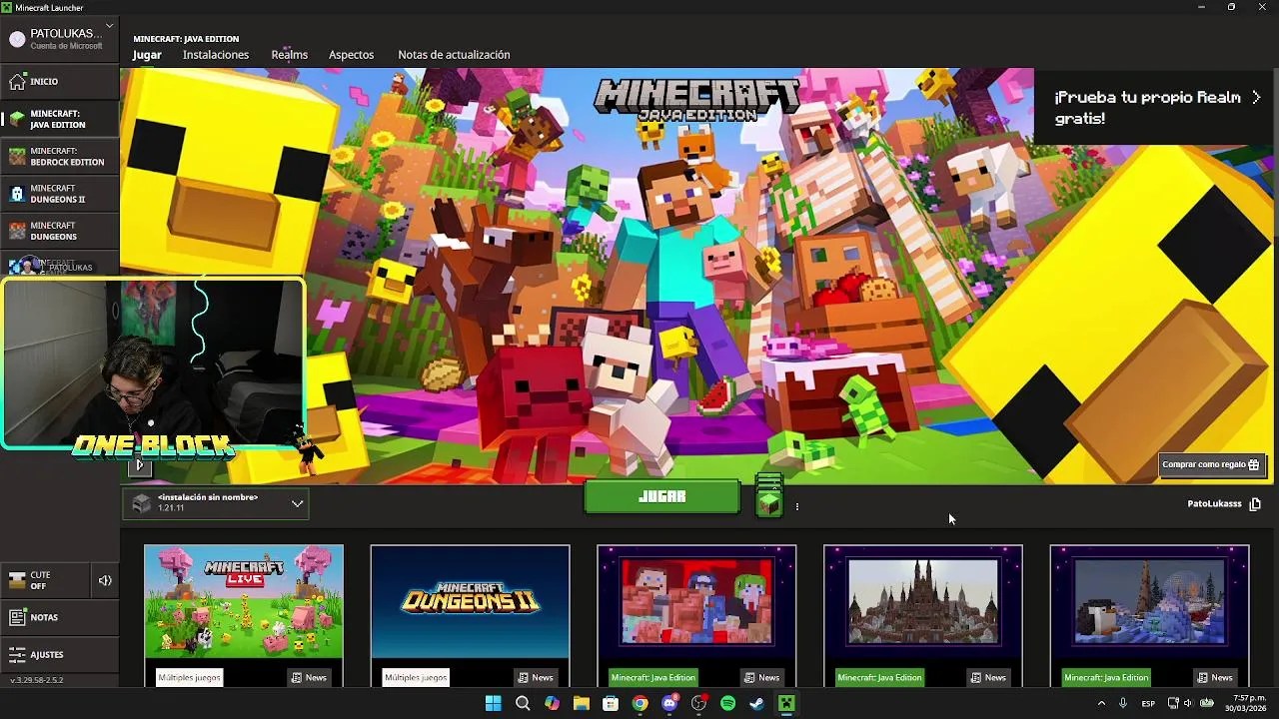Click the speaker sound icon in sidebar
Screen dimensions: 1279x719
click(x=105, y=580)
